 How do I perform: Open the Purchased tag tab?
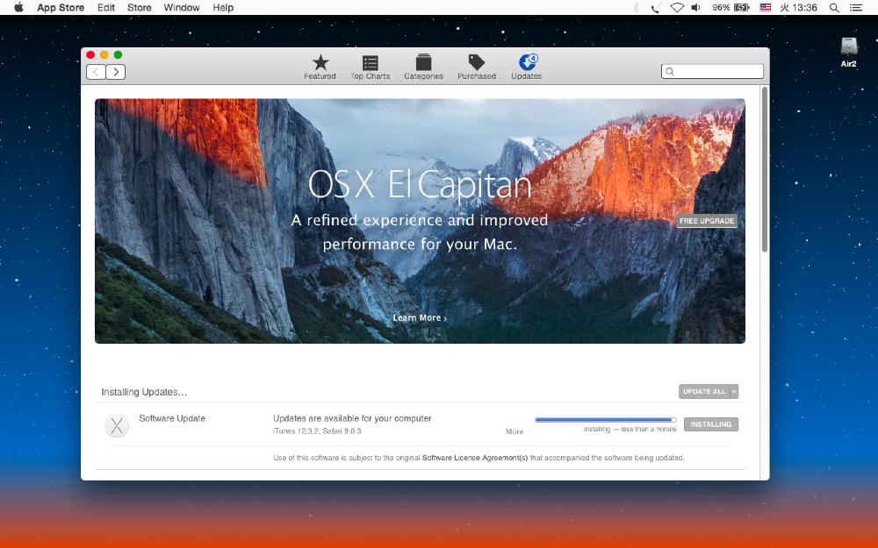click(477, 68)
